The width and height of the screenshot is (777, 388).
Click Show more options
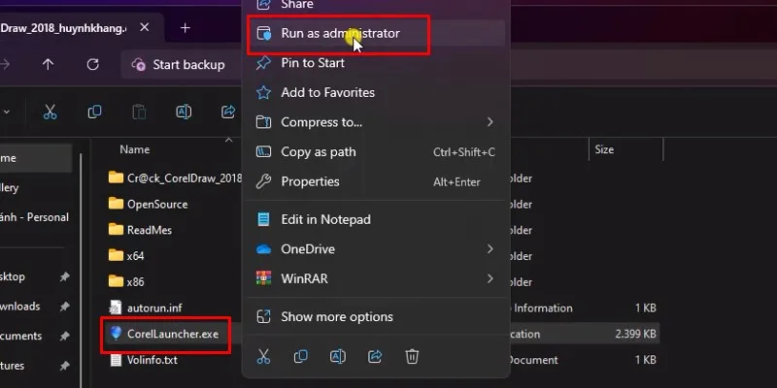pyautogui.click(x=376, y=317)
